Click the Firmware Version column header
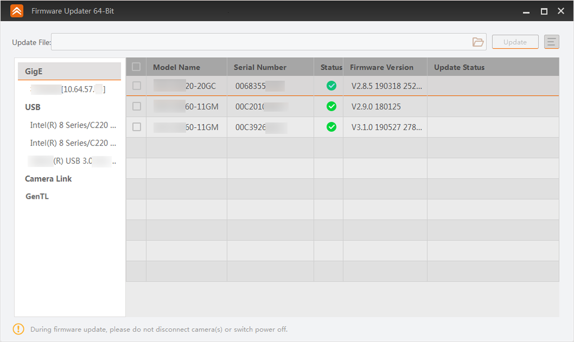The image size is (574, 342). [382, 67]
